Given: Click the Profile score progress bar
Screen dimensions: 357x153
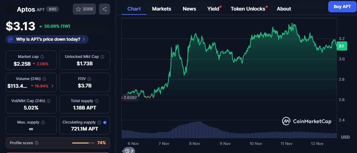Looking at the screenshot, I should [x=83, y=143].
